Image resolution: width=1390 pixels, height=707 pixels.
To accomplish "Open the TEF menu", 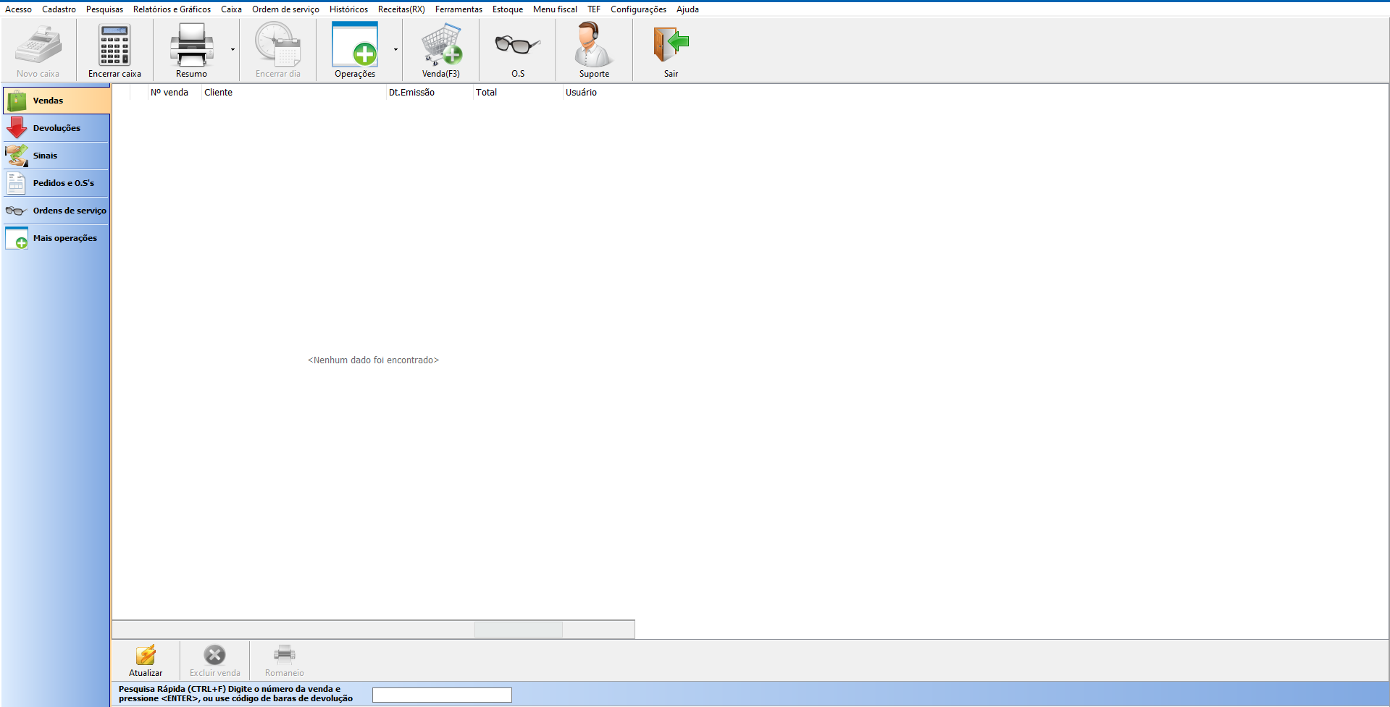I will 594,9.
